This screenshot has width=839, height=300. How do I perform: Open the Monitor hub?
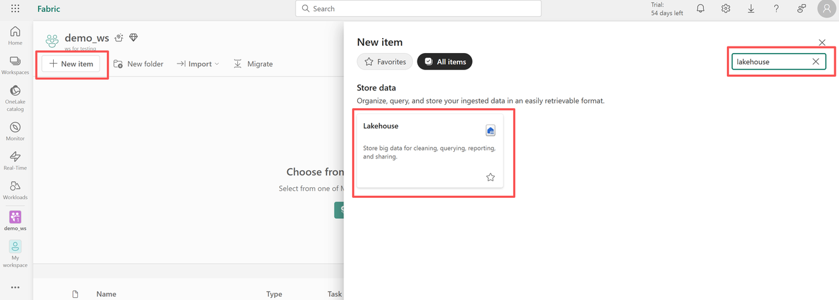point(15,131)
